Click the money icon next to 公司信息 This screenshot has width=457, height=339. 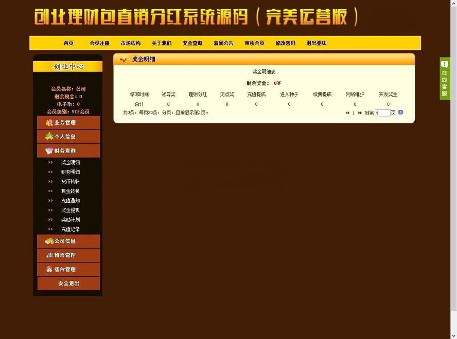[49, 241]
